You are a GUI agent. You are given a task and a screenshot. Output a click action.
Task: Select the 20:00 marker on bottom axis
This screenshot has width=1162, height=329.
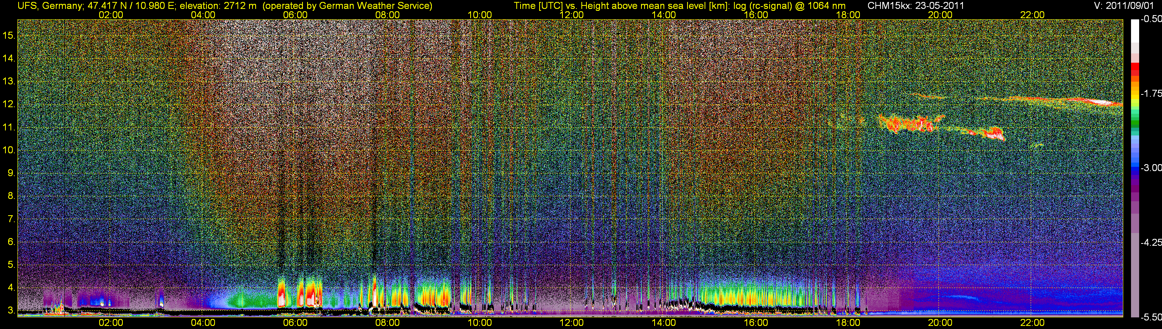click(940, 323)
